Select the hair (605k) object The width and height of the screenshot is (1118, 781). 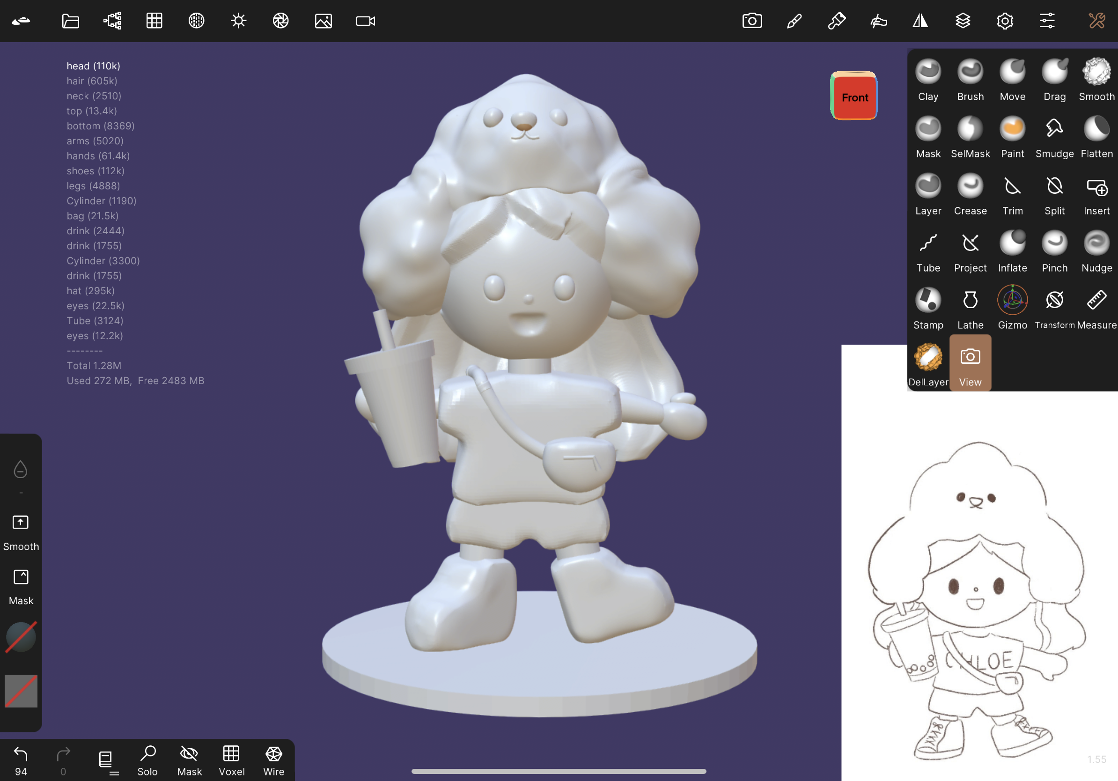pyautogui.click(x=92, y=81)
